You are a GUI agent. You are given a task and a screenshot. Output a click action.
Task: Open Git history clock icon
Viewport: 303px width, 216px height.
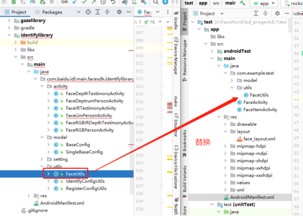pyautogui.click(x=103, y=2)
